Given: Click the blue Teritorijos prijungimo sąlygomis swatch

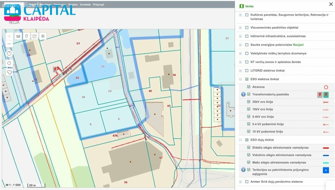Looking at the screenshot, I should tap(326, 170).
